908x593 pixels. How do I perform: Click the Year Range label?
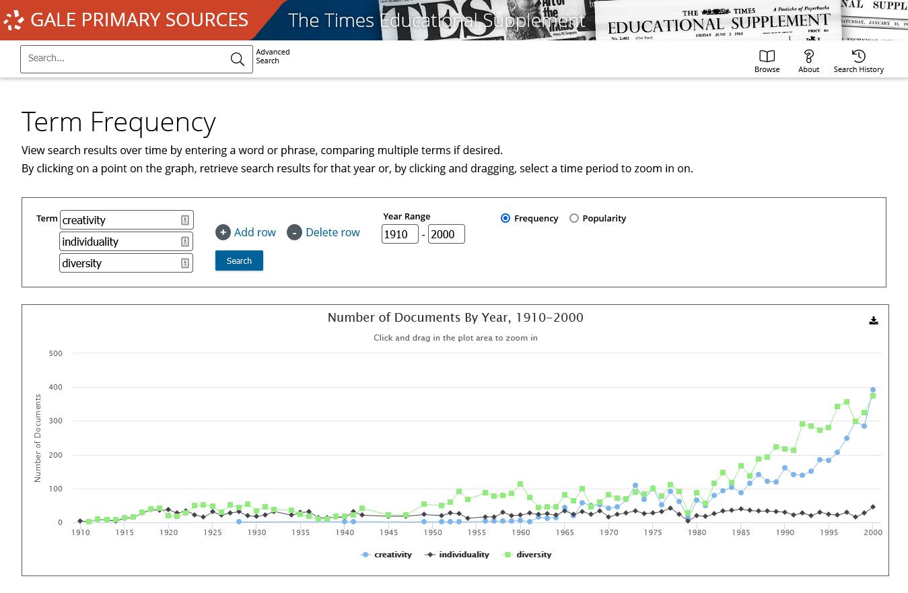click(x=407, y=216)
